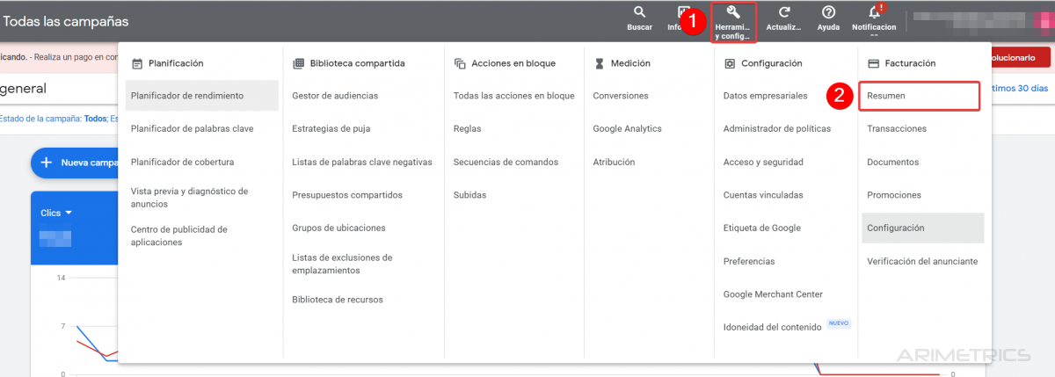Image resolution: width=1055 pixels, height=377 pixels.
Task: Choose Conversiones under Medición
Action: click(621, 96)
